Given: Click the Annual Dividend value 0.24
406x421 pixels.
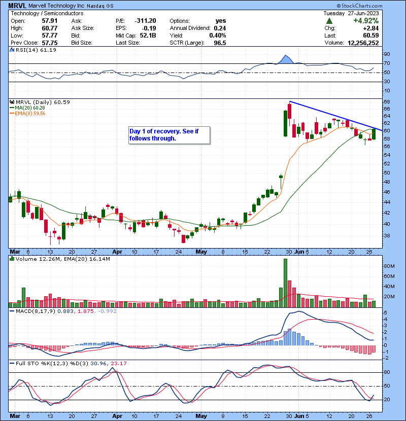Looking at the screenshot, I should point(220,28).
